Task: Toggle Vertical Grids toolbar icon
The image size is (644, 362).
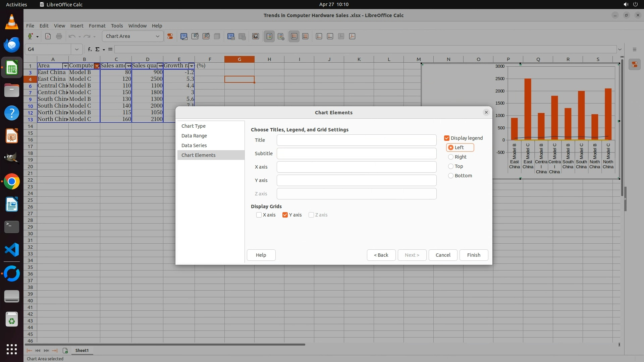Action: coord(305,36)
